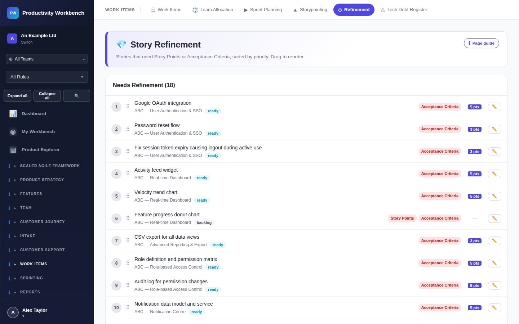Click Switch under An Example Ltd
Viewport: 519px width, 324px height.
(27, 42)
